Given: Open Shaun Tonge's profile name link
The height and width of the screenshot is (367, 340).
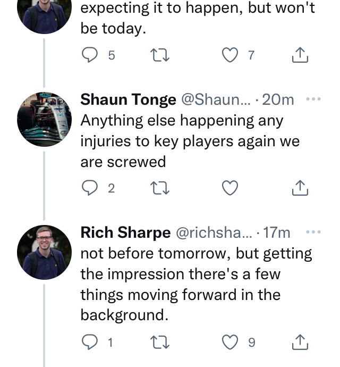Looking at the screenshot, I should 128,99.
